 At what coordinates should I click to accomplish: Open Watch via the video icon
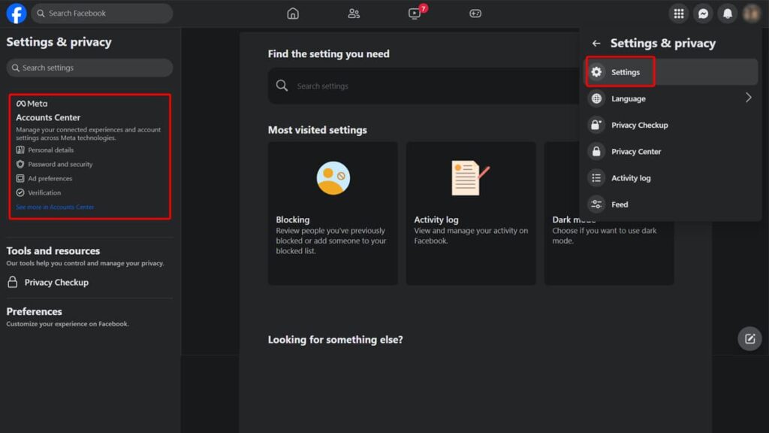tap(415, 14)
